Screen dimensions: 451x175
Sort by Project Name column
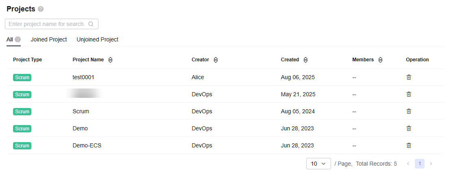[x=110, y=60]
